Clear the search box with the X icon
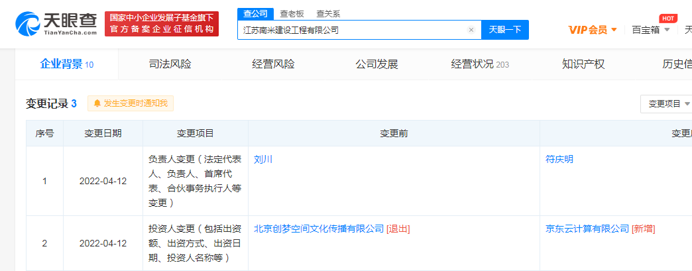Image resolution: width=692 pixels, height=271 pixels. 471,30
